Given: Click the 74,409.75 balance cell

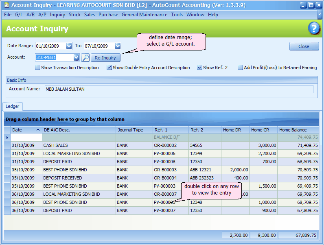Looking at the screenshot, I should click(x=298, y=138).
